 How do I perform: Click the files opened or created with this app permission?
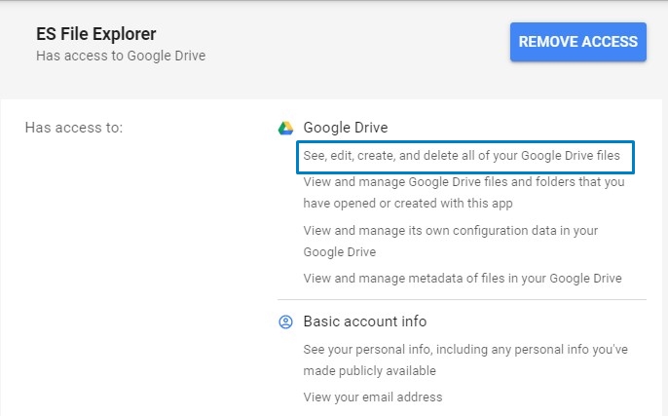pos(464,193)
